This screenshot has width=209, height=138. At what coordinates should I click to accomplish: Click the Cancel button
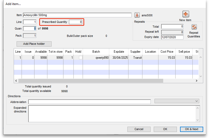tap(139, 129)
